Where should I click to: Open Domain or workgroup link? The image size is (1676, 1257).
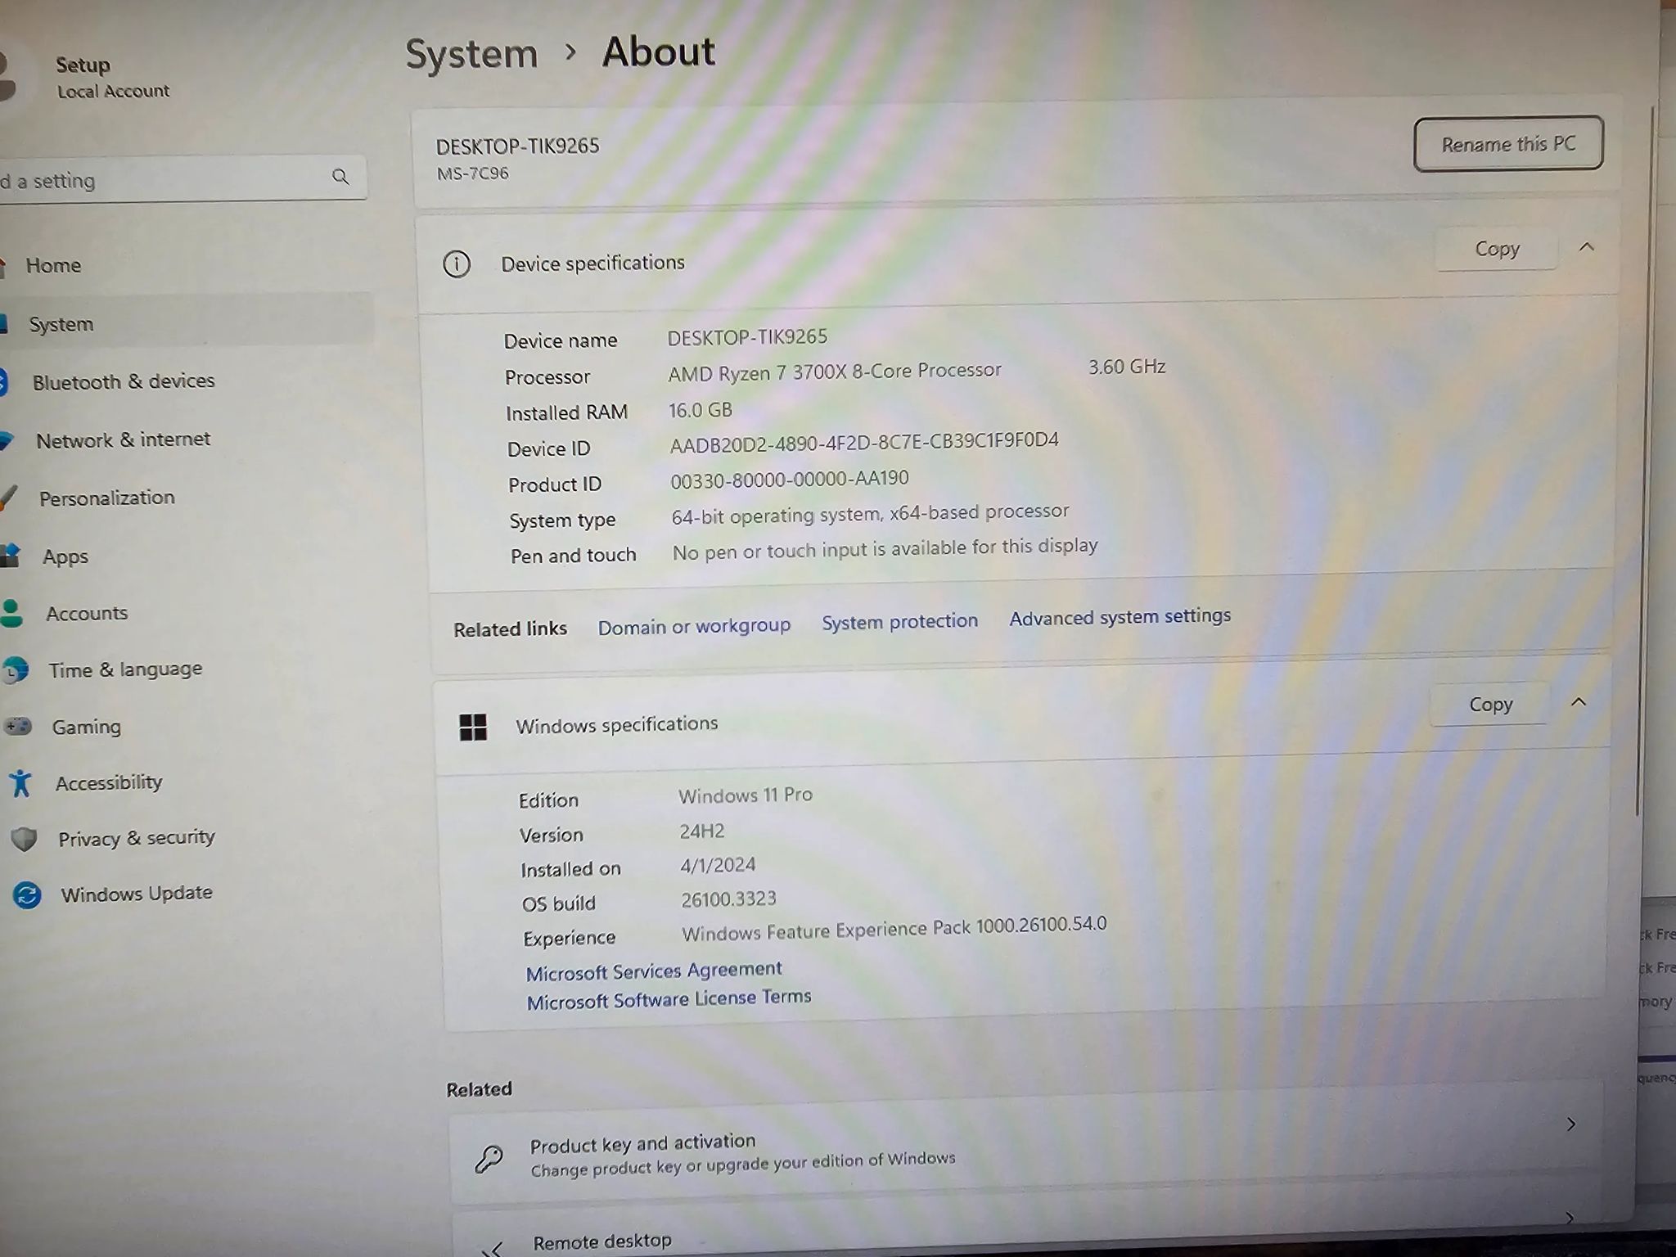(x=694, y=626)
